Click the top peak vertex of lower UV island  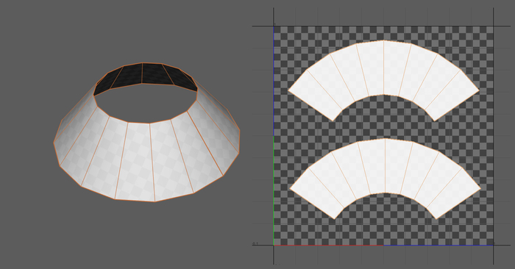[x=385, y=138]
